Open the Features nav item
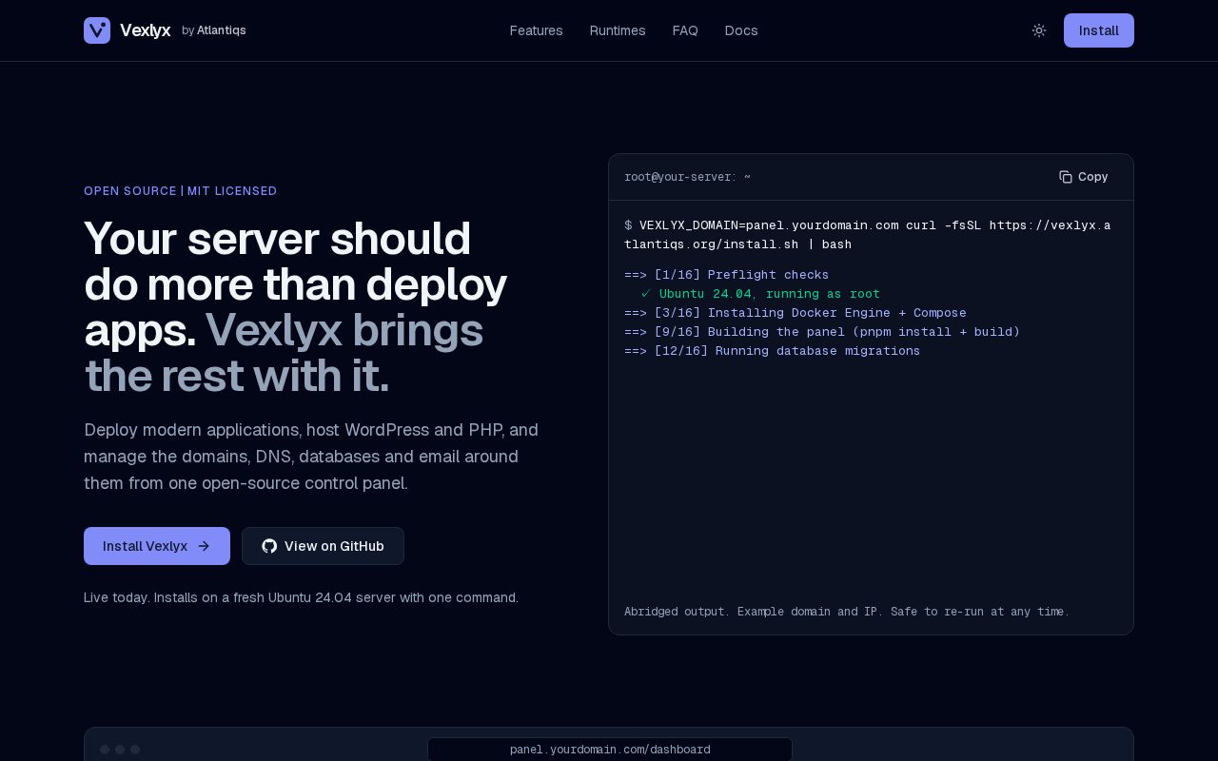1218x761 pixels. [x=537, y=30]
